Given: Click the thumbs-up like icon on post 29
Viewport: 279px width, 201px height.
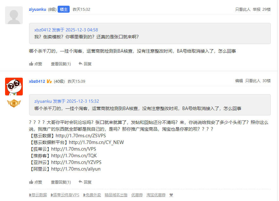Looking at the screenshot, I should tap(32, 64).
